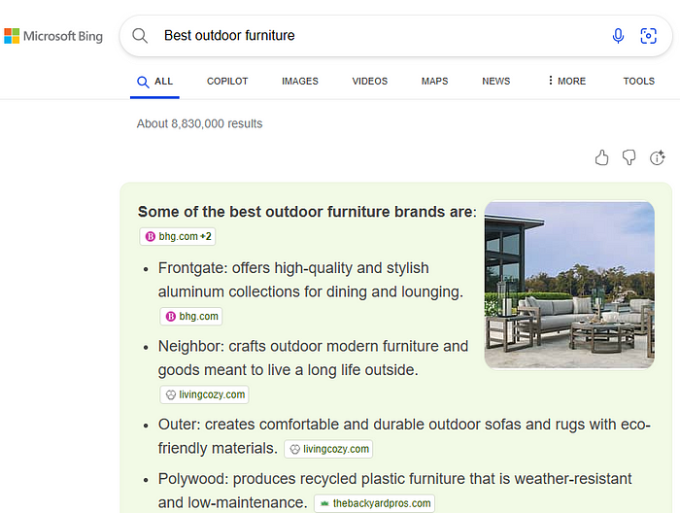Viewport: 680px width, 513px height.
Task: Click the magnifier search icon in search box
Action: tap(140, 36)
